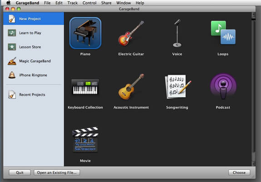Screen dimensions: 261x182
Task: Open the Magic GarageBand section label
Action: pos(35,61)
